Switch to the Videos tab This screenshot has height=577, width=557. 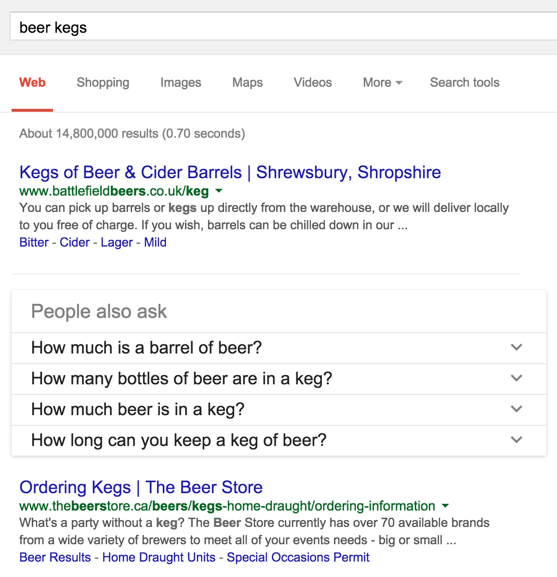[313, 82]
